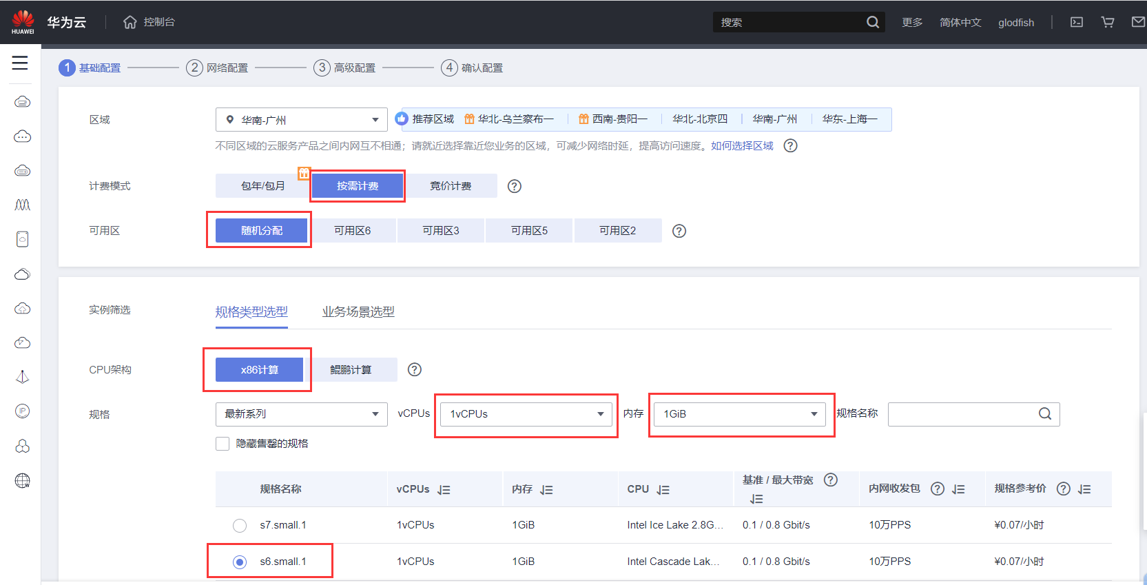Choose 按需计费 billing mode

click(358, 186)
